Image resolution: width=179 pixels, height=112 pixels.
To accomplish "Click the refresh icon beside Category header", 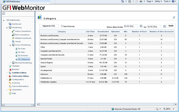I will click(174, 17).
